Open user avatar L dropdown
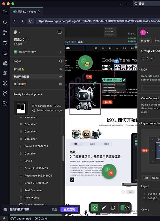 coord(144,32)
